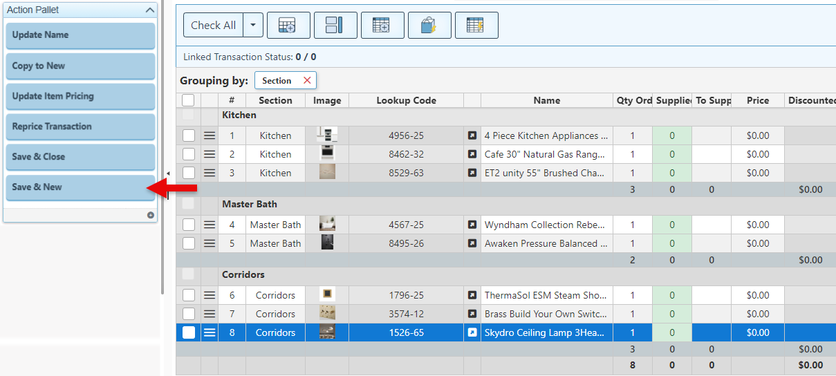Image resolution: width=836 pixels, height=376 pixels.
Task: Open the Check All dropdown arrow
Action: coord(252,26)
